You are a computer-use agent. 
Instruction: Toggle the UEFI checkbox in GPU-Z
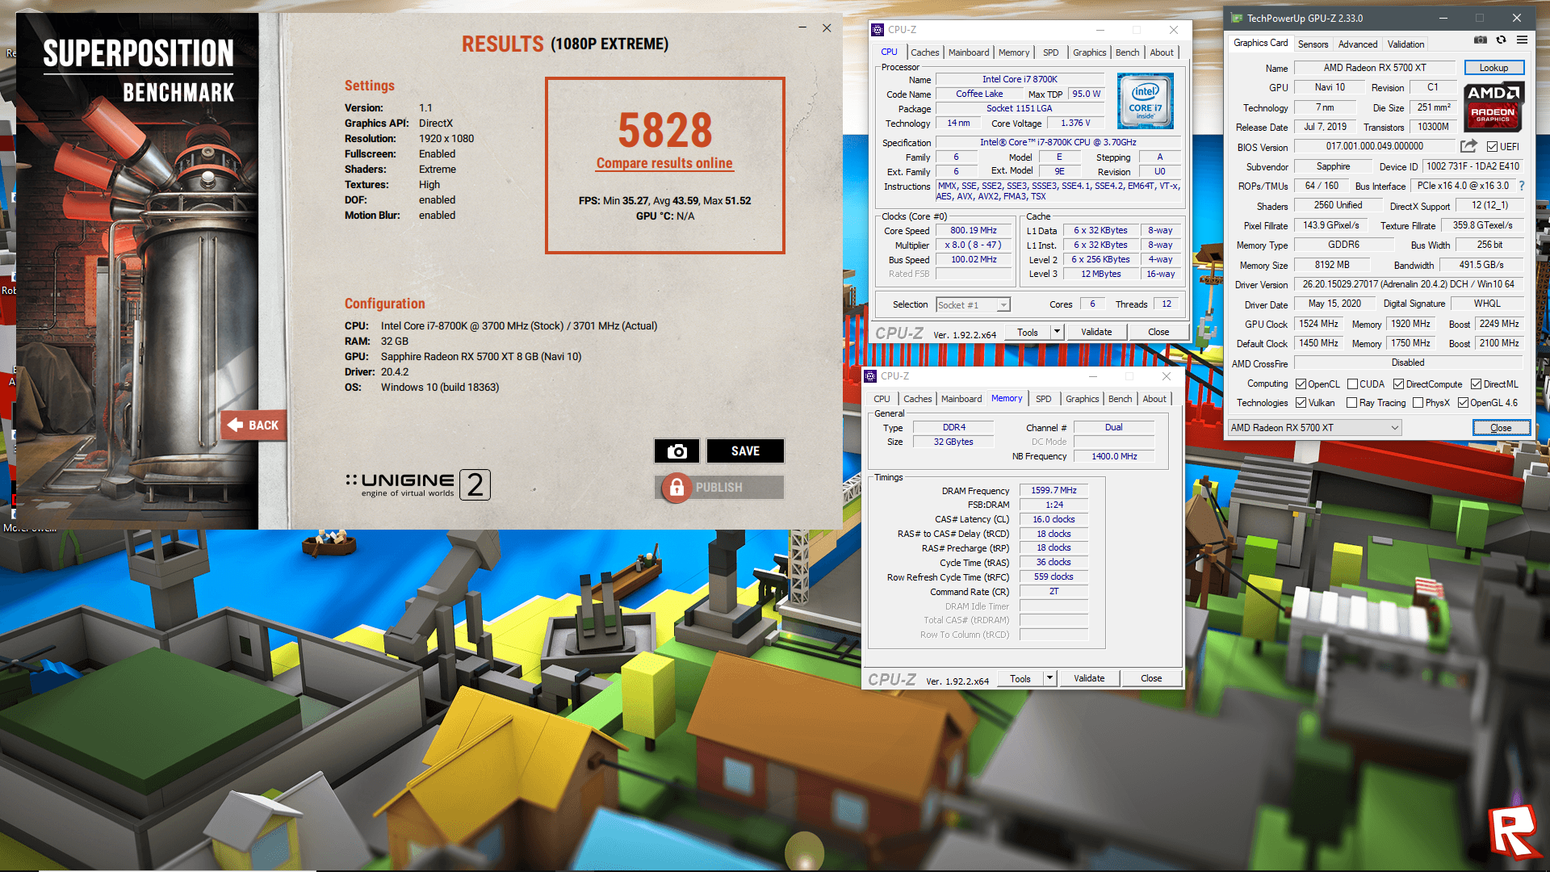(1492, 147)
